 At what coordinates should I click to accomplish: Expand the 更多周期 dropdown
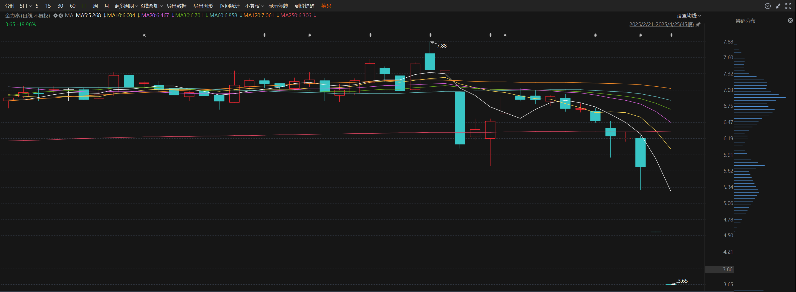tap(126, 6)
